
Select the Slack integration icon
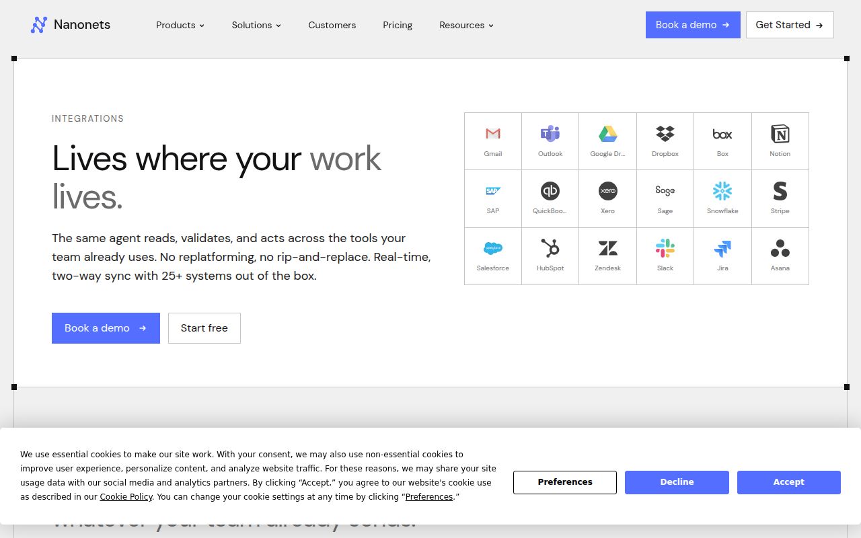pos(665,248)
